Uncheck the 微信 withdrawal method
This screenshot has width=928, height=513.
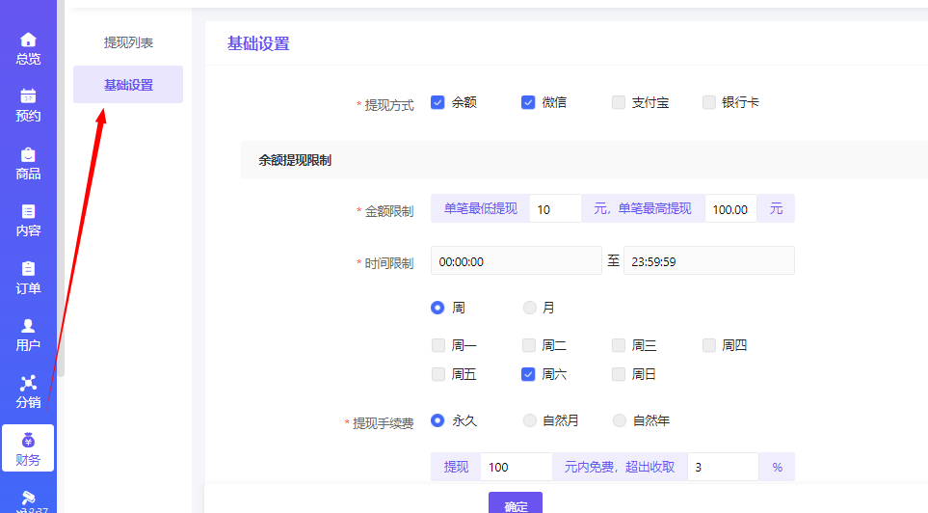[x=528, y=102]
